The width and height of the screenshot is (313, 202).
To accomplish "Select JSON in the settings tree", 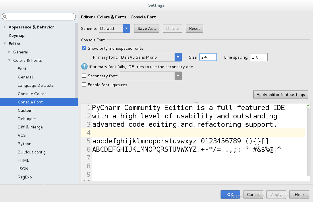I will [23, 169].
